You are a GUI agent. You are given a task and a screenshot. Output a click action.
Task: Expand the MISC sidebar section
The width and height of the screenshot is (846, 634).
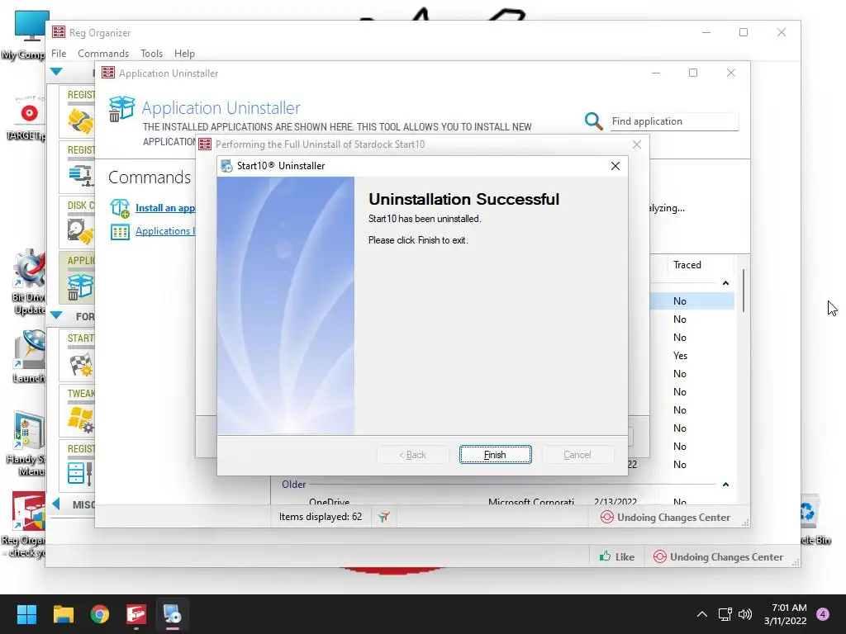[x=56, y=504]
